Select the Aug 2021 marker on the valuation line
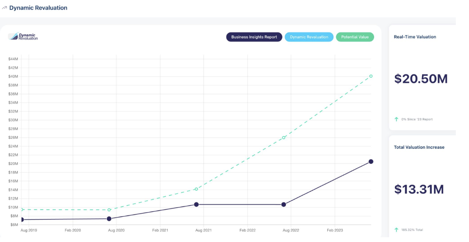This screenshot has height=242, width=469. (196, 204)
